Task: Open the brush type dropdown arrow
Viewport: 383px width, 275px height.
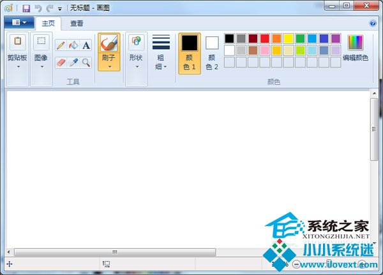Action: click(x=109, y=66)
